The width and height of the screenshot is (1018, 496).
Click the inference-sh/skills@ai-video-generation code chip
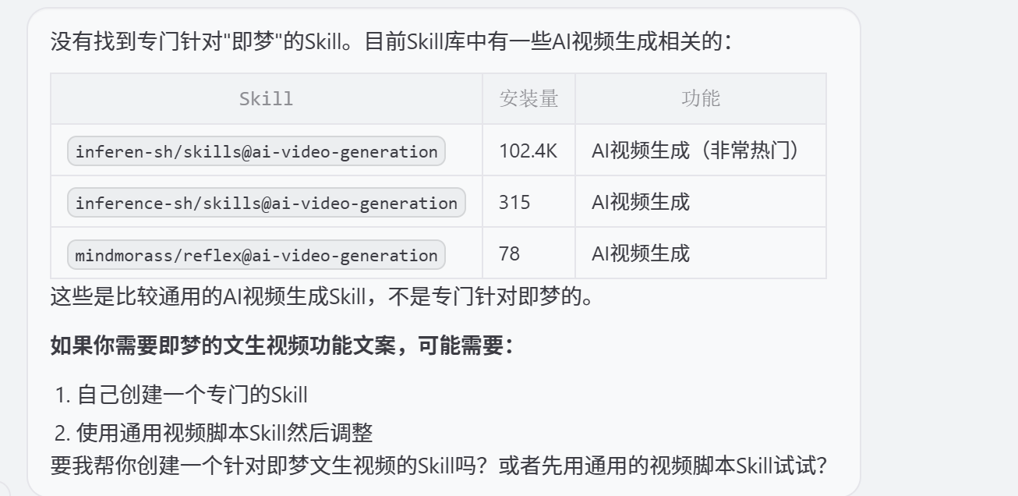point(267,203)
